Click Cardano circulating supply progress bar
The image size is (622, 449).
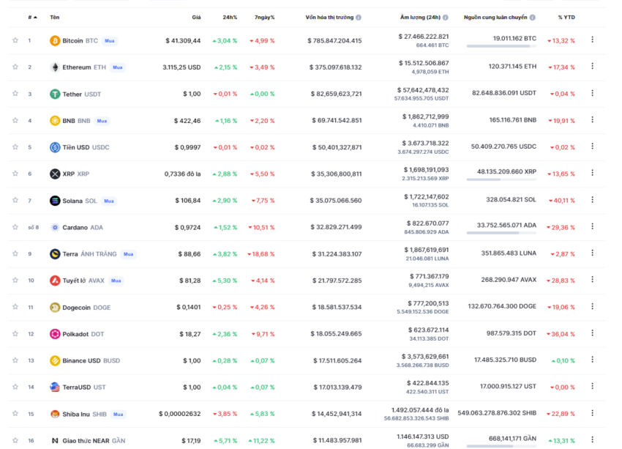click(x=501, y=233)
